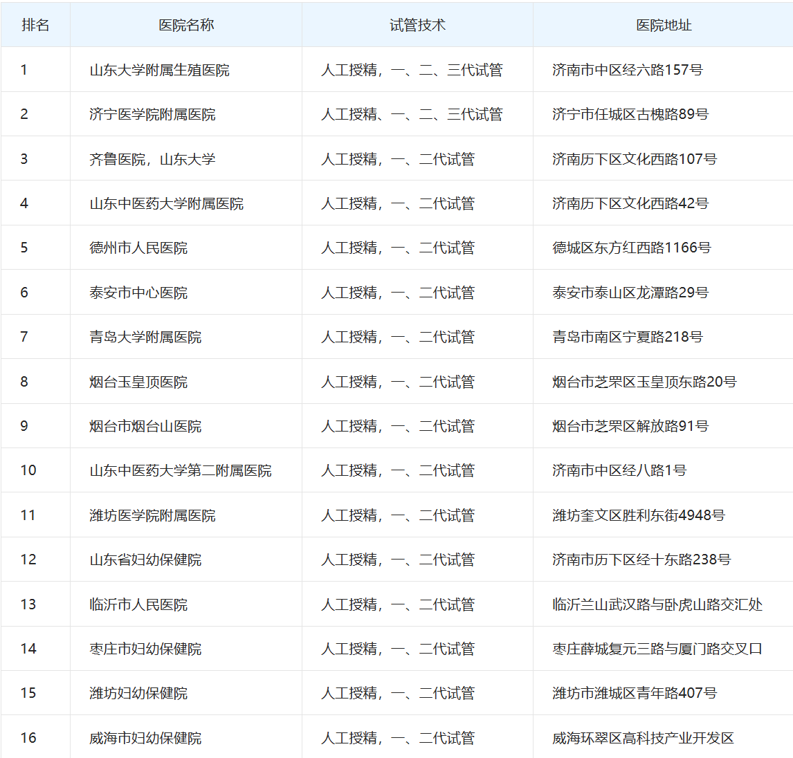Click the 医院地址 column header
The width and height of the screenshot is (793, 758).
pos(664,25)
